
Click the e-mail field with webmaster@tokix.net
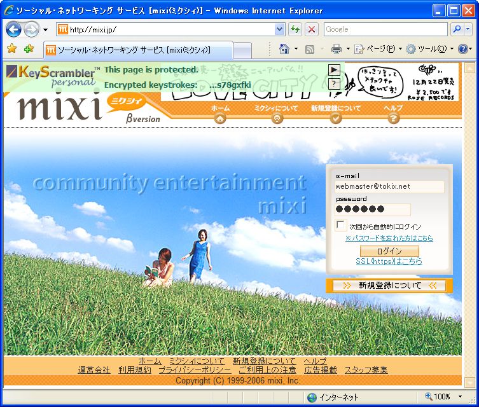(x=389, y=186)
